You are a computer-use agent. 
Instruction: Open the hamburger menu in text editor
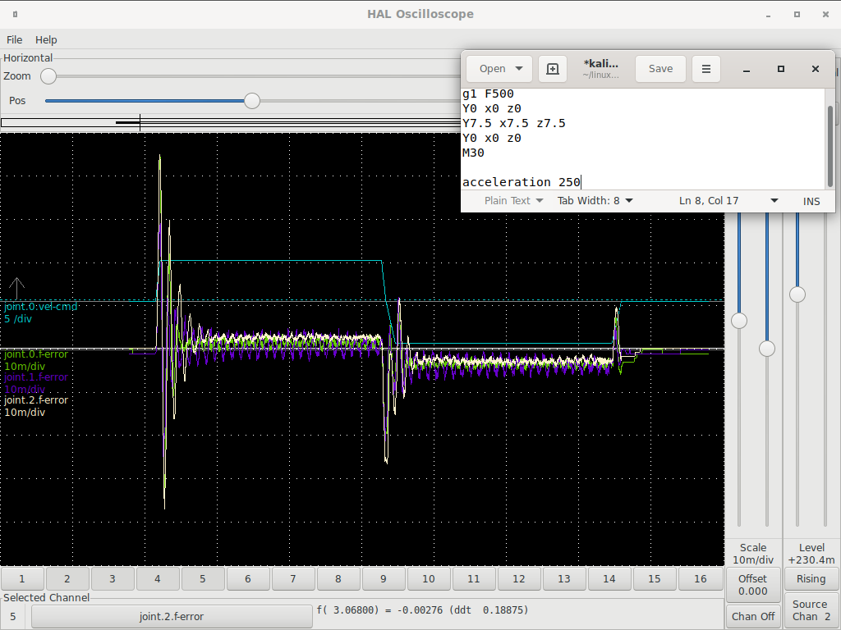click(x=705, y=69)
